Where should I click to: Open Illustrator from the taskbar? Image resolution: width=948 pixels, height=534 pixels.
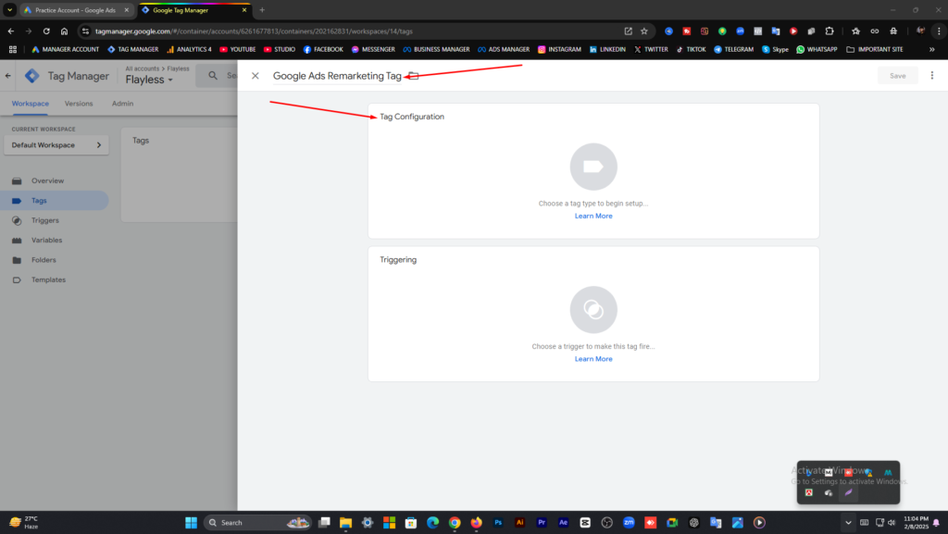[x=520, y=523]
